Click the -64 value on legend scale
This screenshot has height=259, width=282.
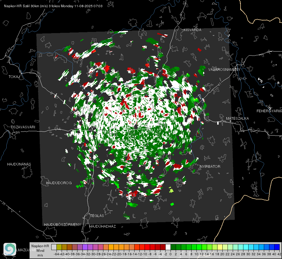(x=56, y=254)
